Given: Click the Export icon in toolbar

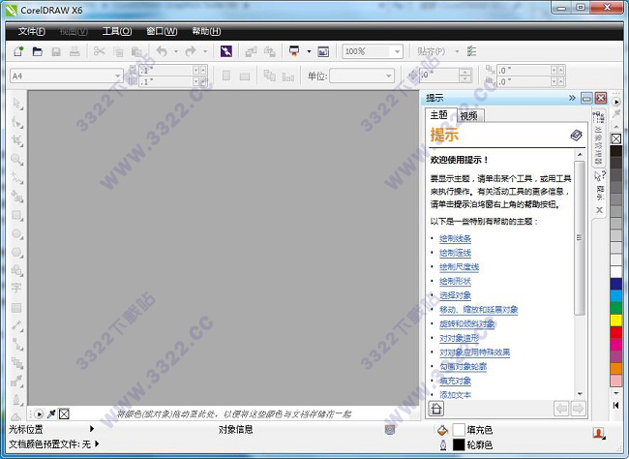Looking at the screenshot, I should coord(270,51).
